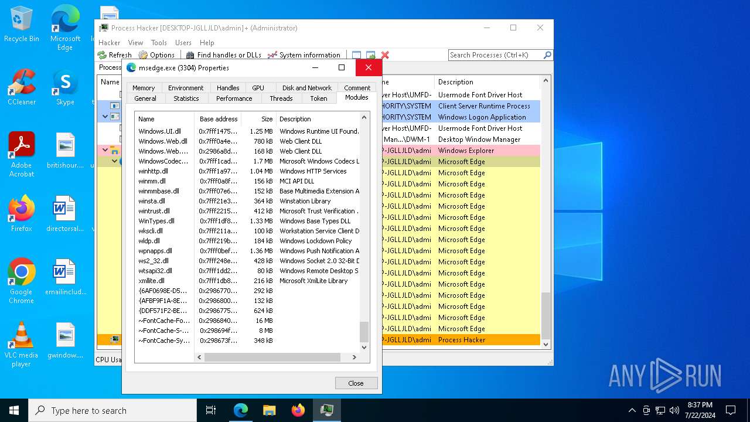Select the gwindow image file on desktop
750x422 pixels.
pos(65,340)
